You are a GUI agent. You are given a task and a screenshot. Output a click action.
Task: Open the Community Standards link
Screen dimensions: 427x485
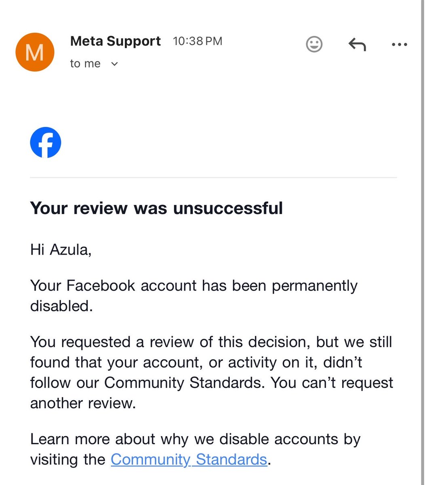pyautogui.click(x=189, y=460)
